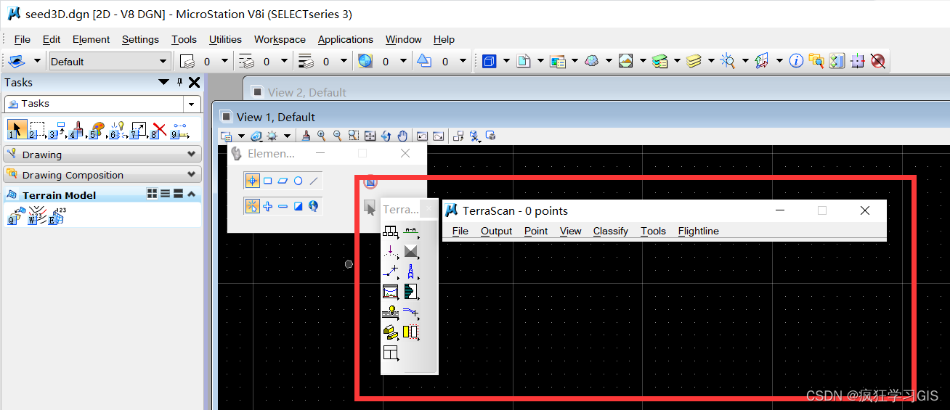Open the Tasks list combo box
The image size is (950, 410).
coord(102,104)
